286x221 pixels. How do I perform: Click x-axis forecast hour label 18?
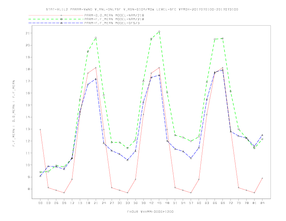[x=88, y=203]
